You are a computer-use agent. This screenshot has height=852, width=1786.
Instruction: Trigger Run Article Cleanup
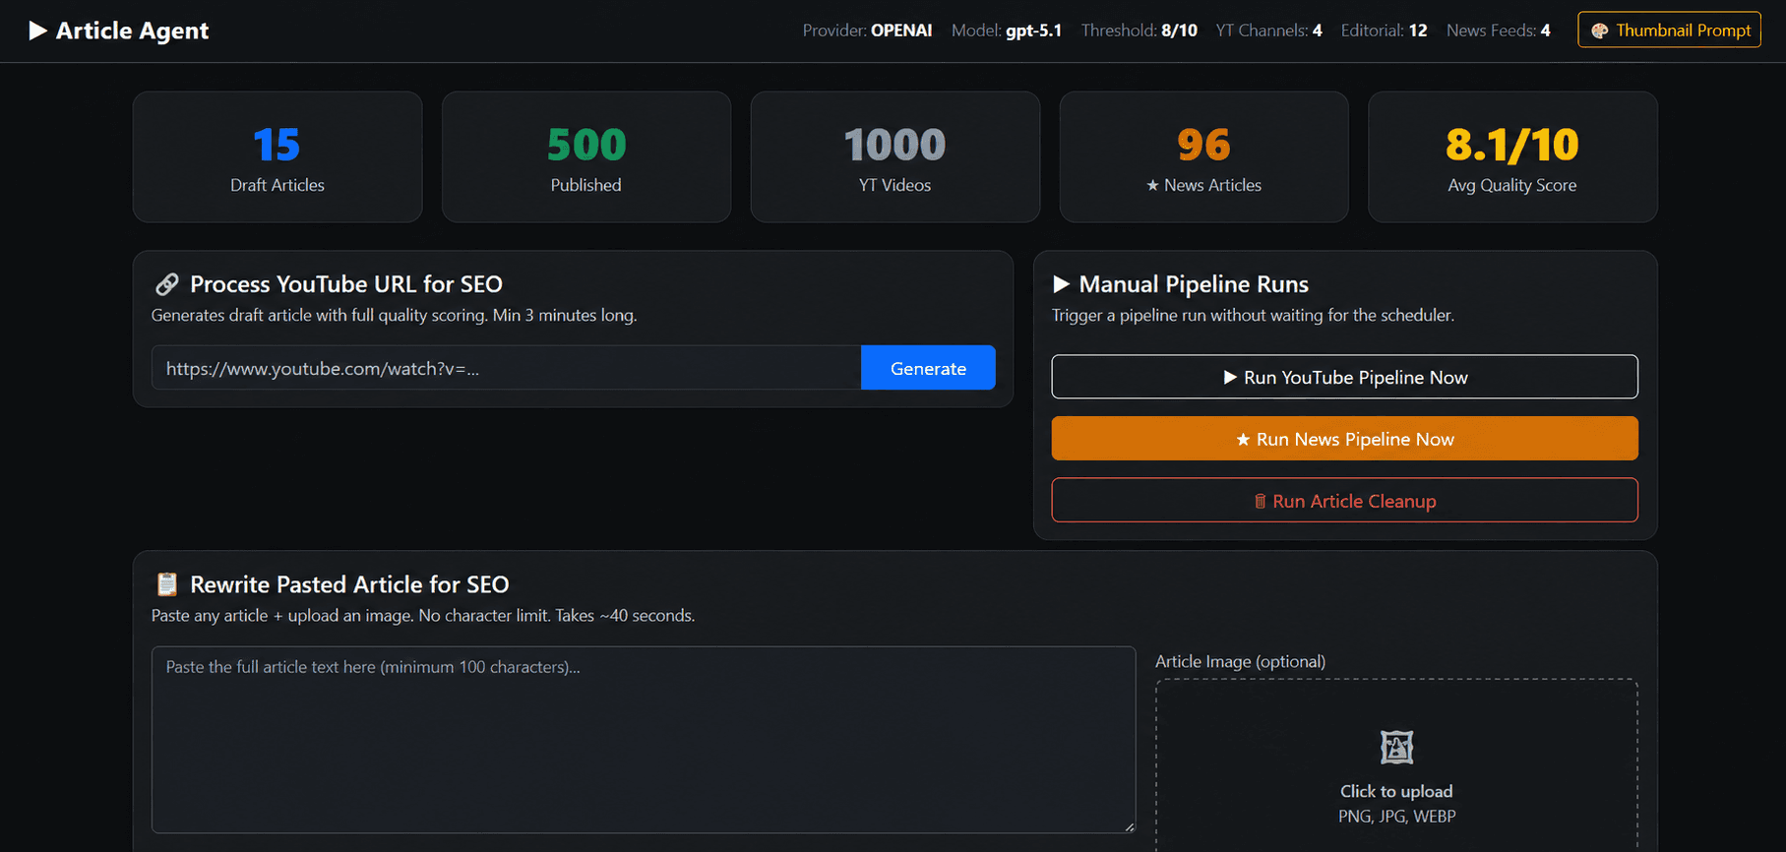1344,501
